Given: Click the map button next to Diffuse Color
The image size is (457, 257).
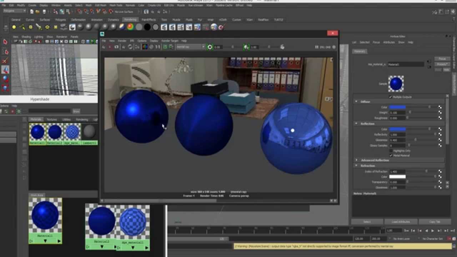Looking at the screenshot, I should pyautogui.click(x=440, y=107).
